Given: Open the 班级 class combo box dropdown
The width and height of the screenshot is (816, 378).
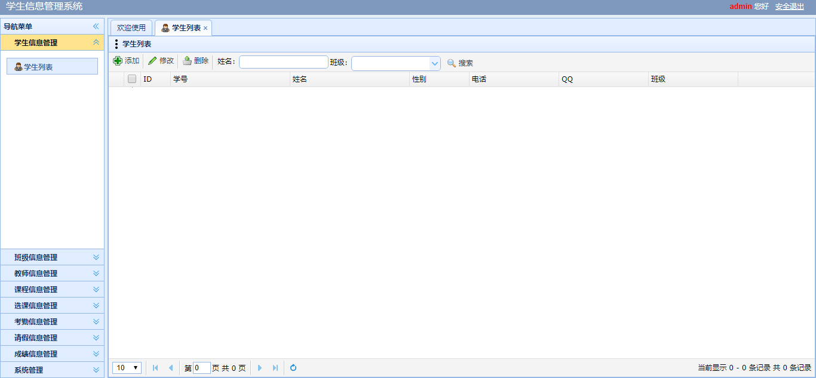Looking at the screenshot, I should (435, 63).
